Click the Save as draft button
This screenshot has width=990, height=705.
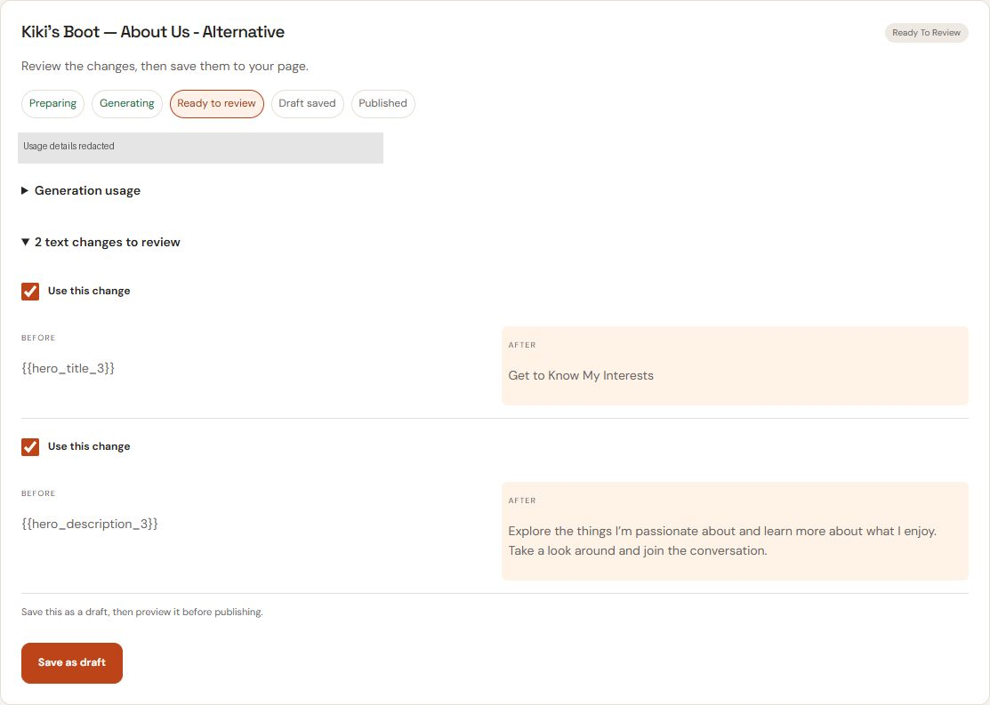tap(72, 662)
